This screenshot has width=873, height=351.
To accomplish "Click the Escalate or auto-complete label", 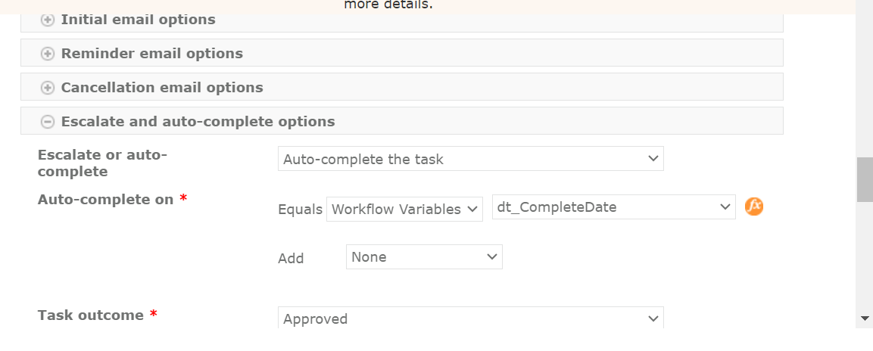I will coord(102,163).
